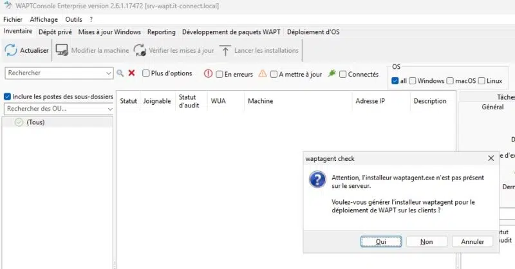This screenshot has height=269, width=515.
Task: Click Annuler in waptagent check dialog
Action: pos(473,241)
